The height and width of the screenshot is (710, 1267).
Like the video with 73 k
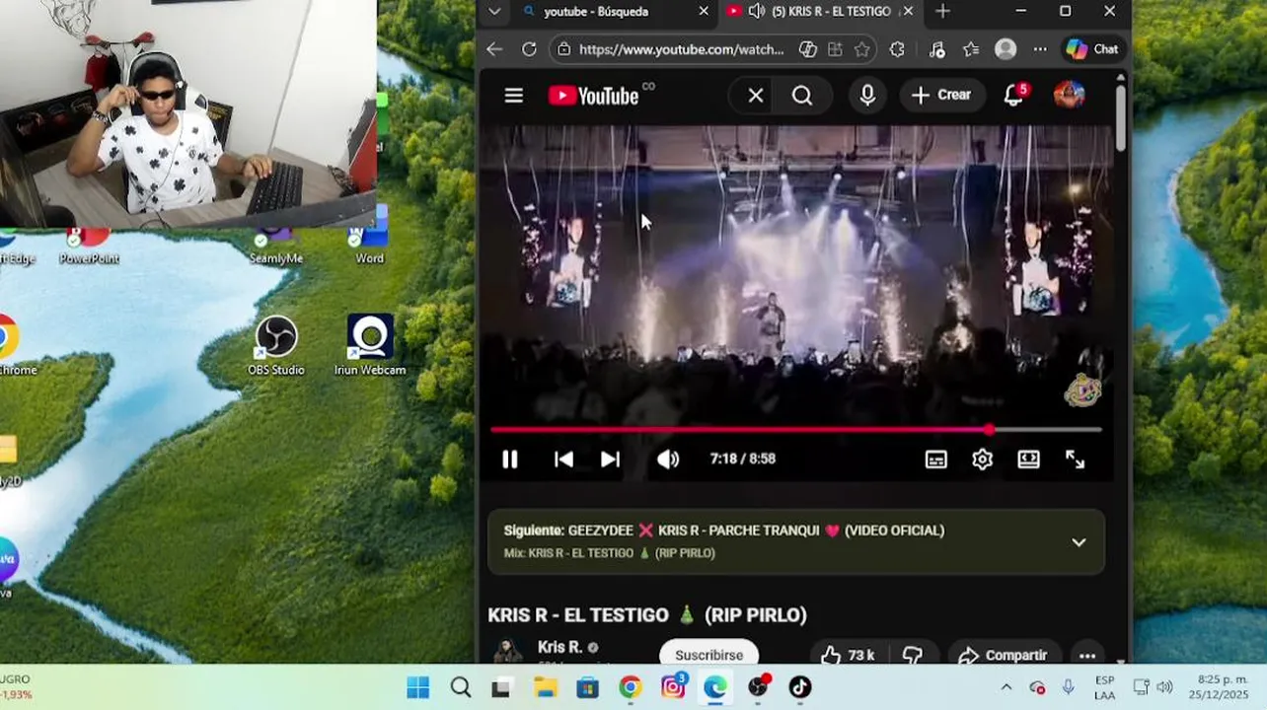(849, 655)
